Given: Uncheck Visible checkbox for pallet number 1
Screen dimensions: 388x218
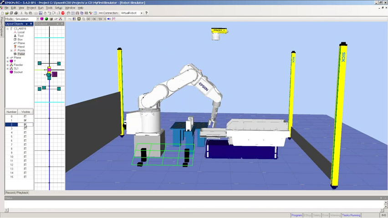Looking at the screenshot, I should coord(25,120).
